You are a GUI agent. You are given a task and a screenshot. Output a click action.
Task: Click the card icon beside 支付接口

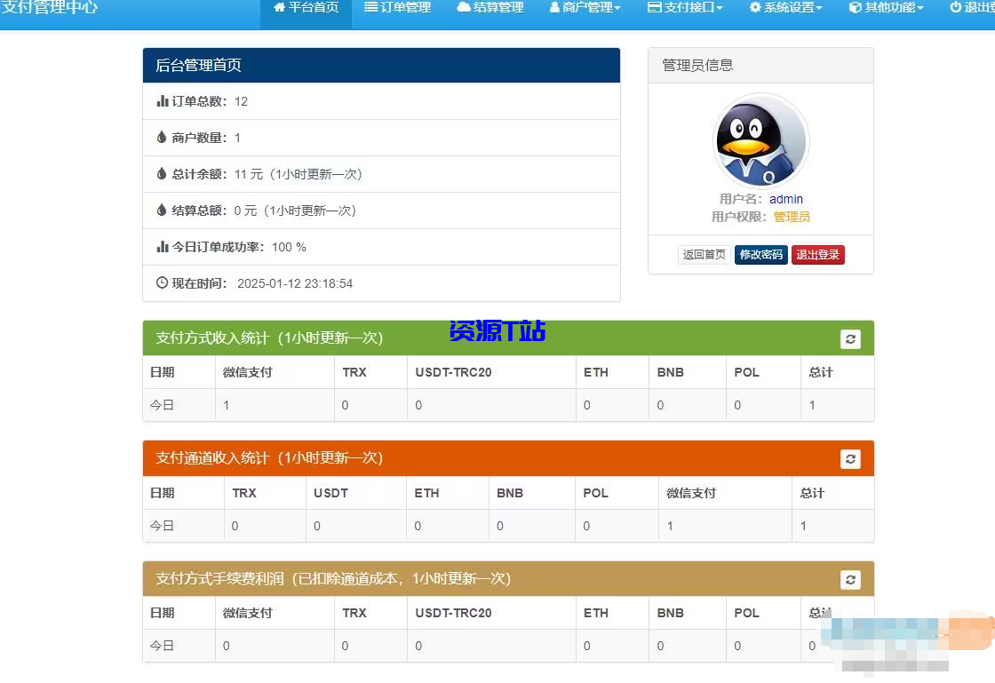(x=654, y=7)
